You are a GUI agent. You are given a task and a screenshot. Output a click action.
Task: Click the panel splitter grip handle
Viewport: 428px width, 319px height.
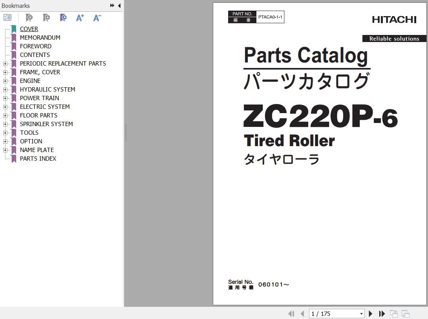click(x=126, y=132)
